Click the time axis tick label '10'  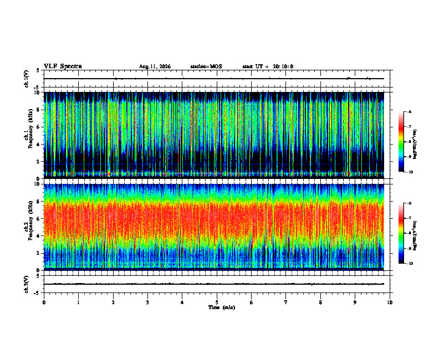(390, 302)
